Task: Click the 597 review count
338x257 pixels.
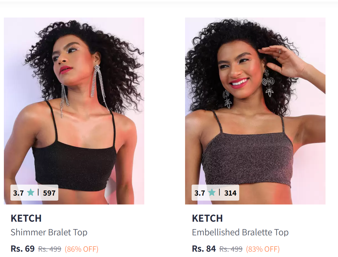Action: click(x=49, y=193)
